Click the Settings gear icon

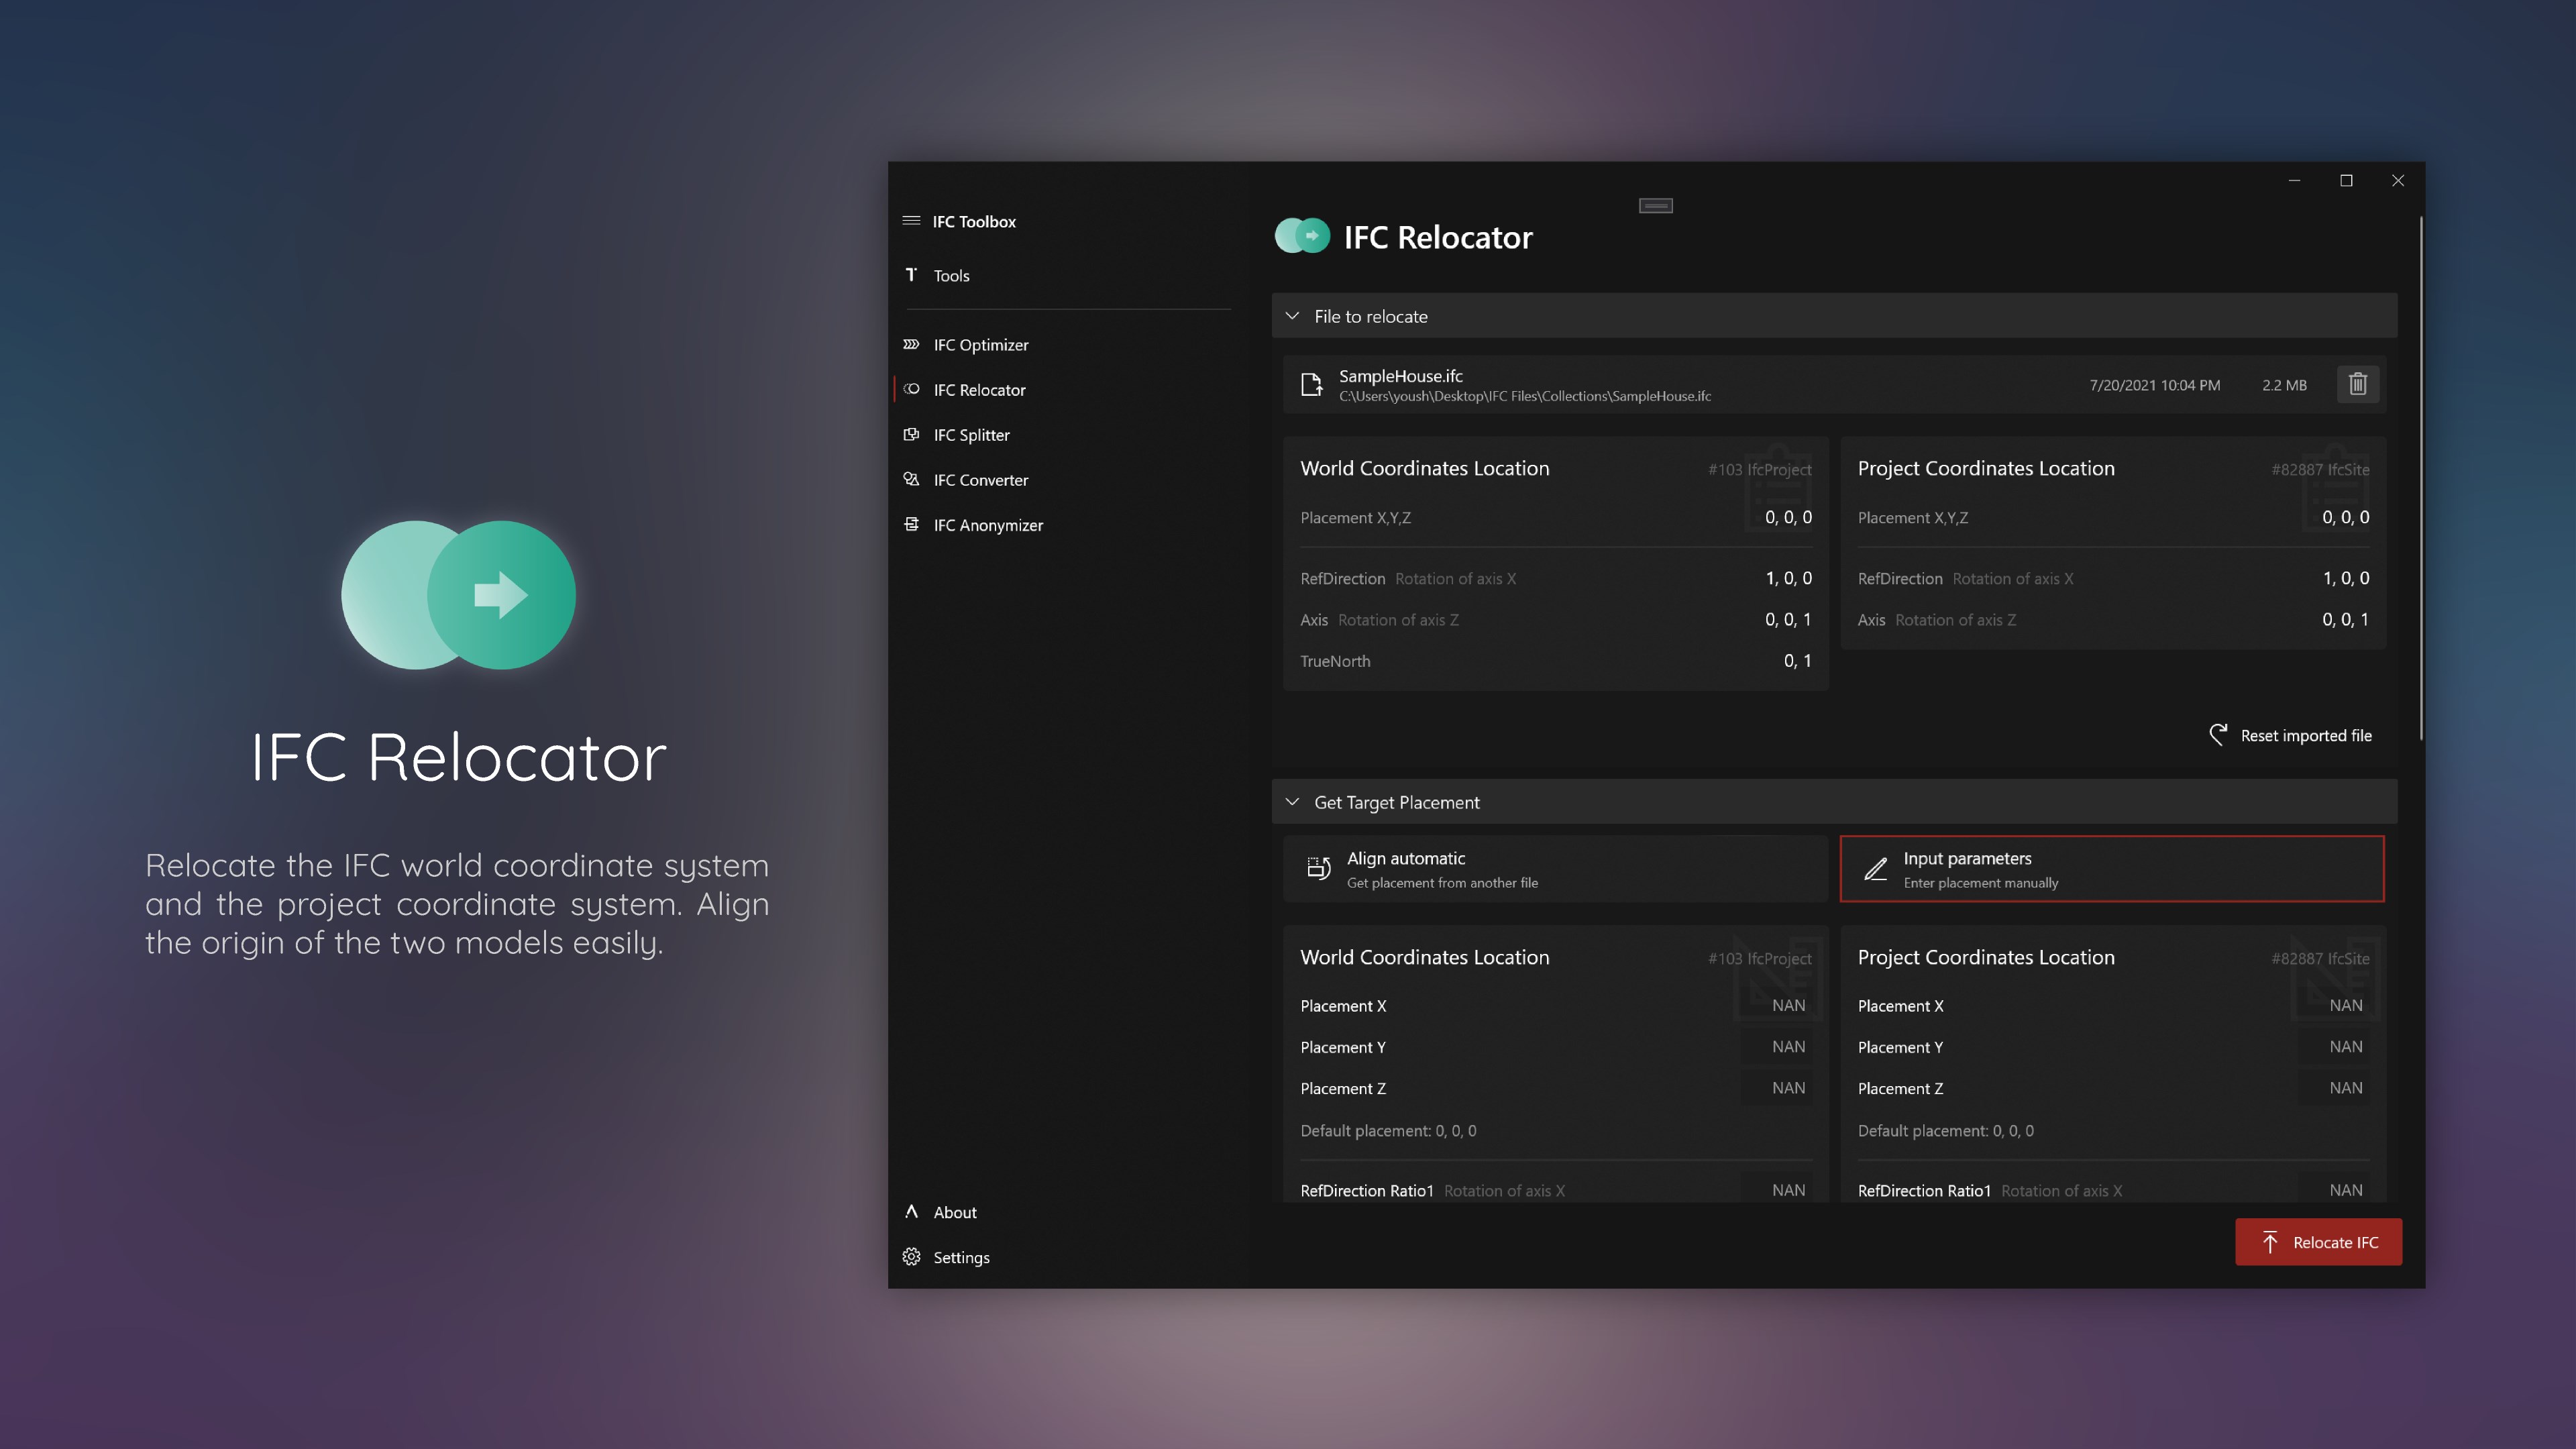pos(911,1257)
